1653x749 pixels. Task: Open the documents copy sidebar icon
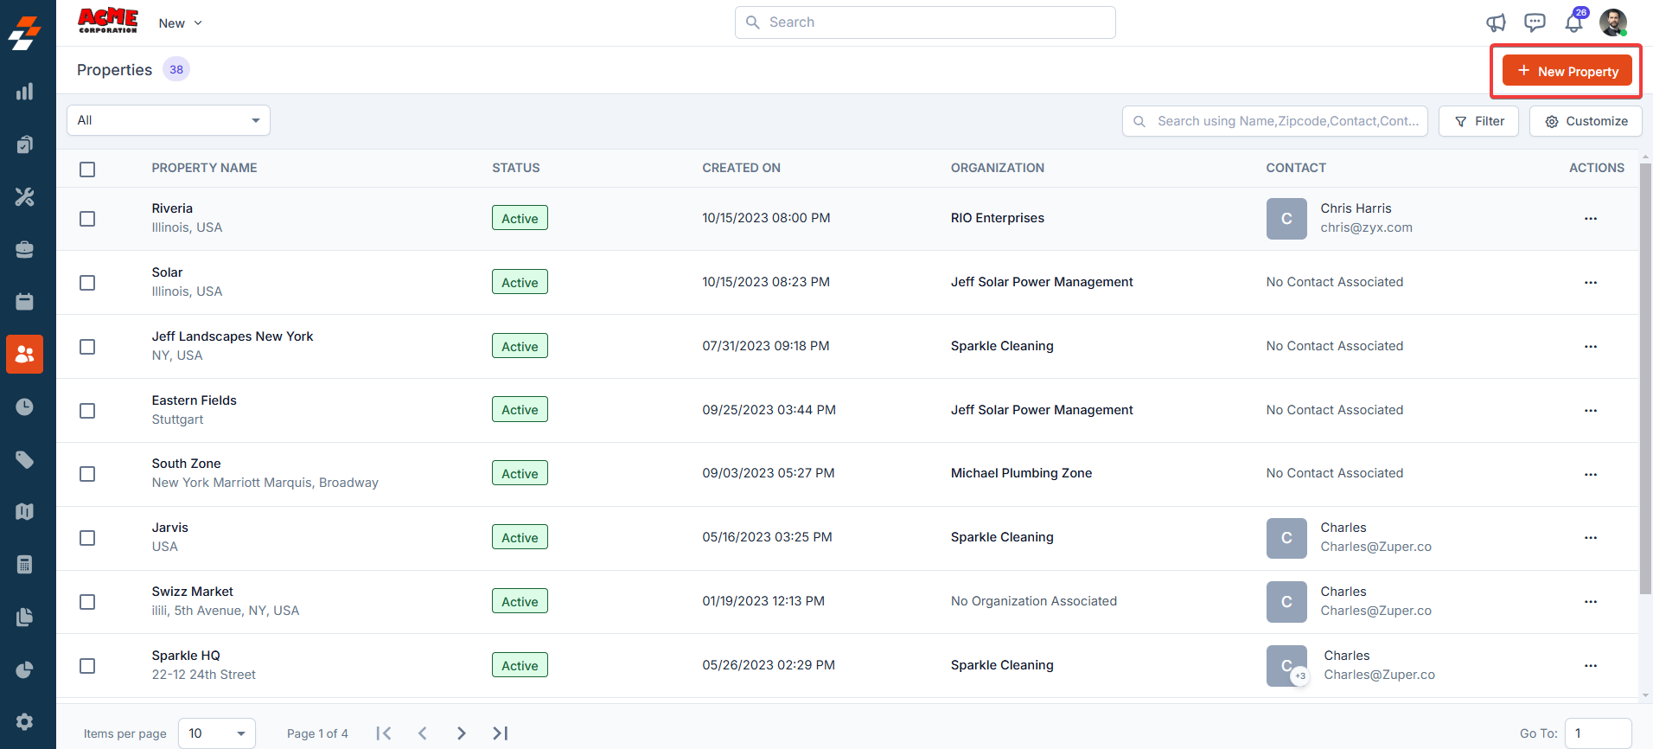pyautogui.click(x=24, y=617)
